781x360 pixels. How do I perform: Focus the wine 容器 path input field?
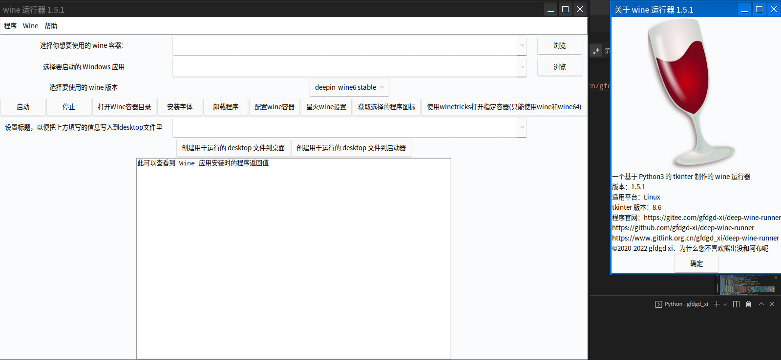[x=345, y=46]
